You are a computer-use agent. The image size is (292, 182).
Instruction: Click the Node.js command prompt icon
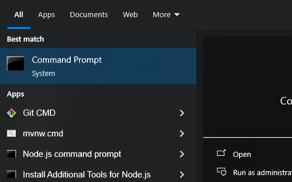point(11,154)
